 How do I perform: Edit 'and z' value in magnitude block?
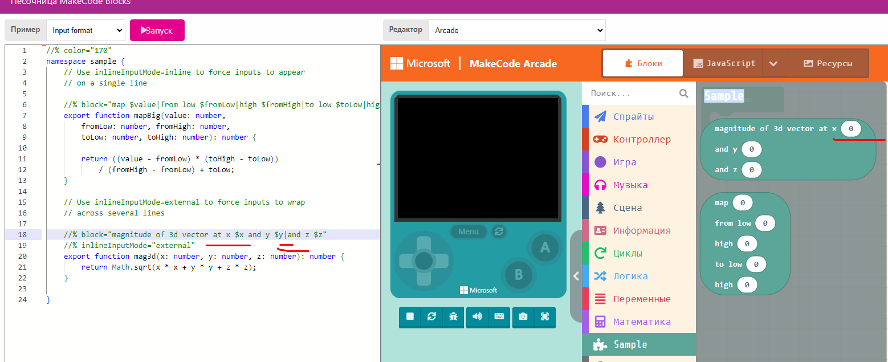click(752, 170)
